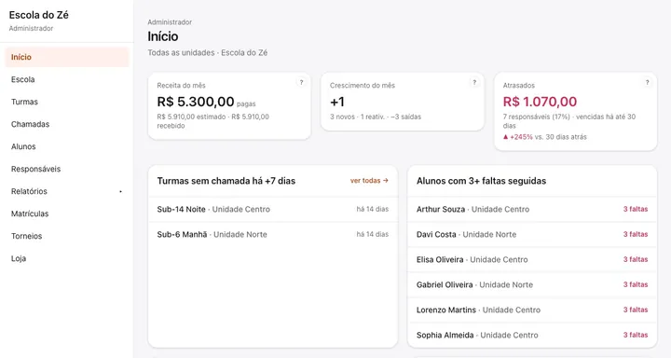Open Chamadas in sidebar
Screen dimensions: 671x358
click(67, 124)
